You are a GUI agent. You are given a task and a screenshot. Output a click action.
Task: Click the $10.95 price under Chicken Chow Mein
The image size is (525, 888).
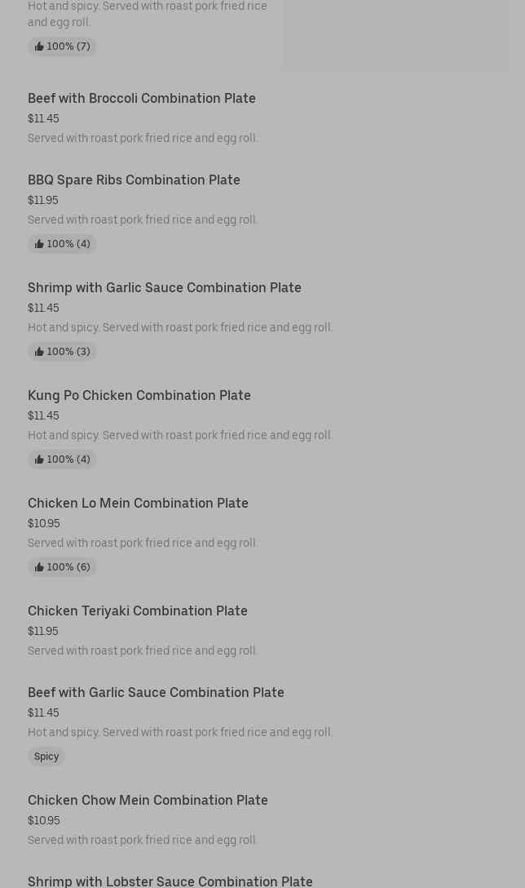44,820
